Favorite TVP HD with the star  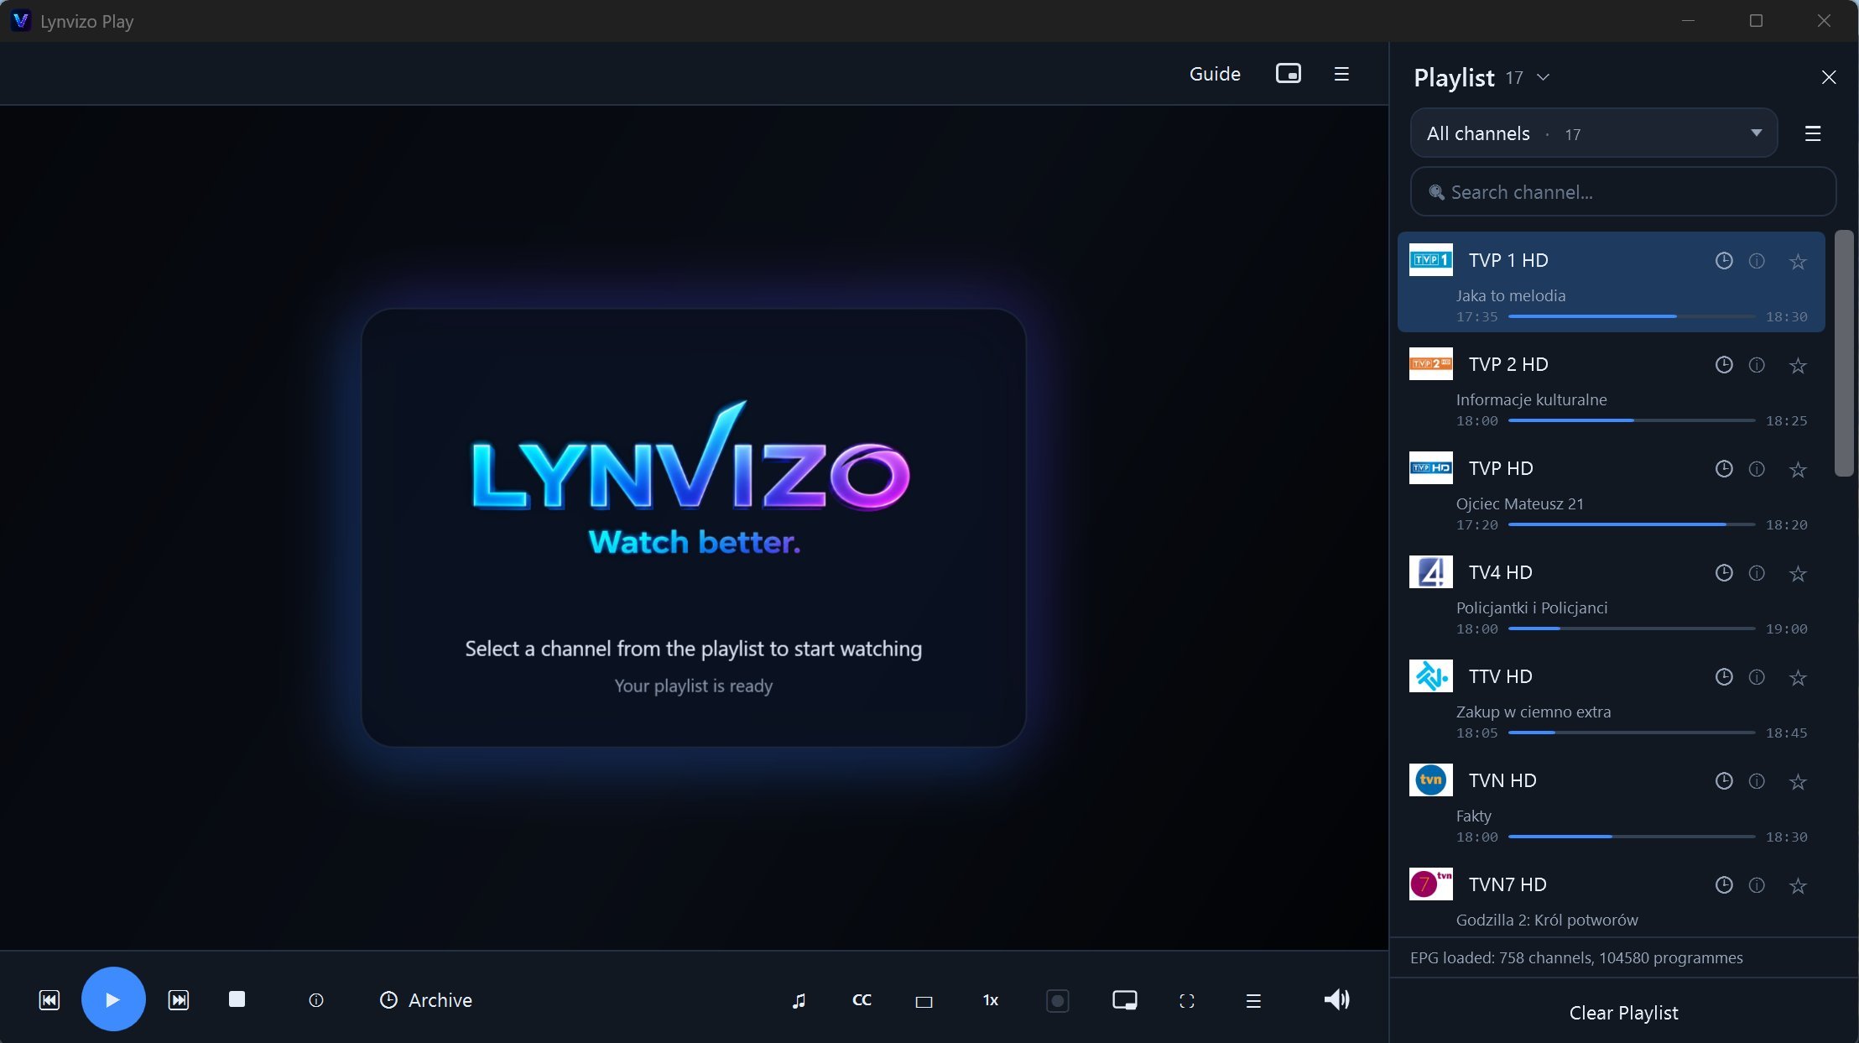point(1798,470)
